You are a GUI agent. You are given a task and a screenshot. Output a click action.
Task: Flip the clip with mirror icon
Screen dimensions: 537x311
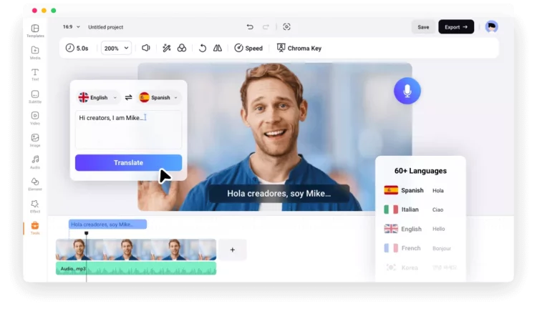pos(218,48)
